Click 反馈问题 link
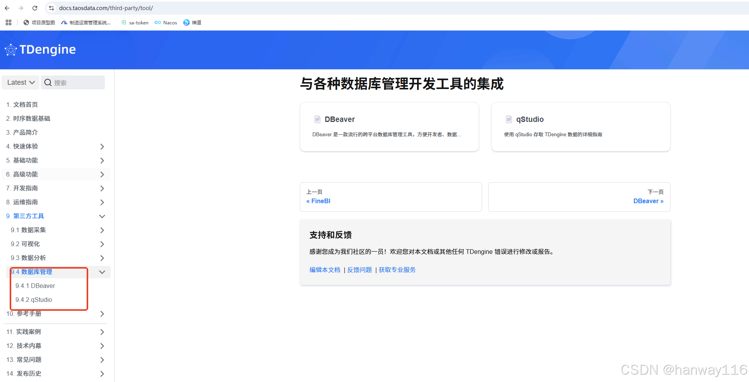This screenshot has width=749, height=382. point(359,270)
